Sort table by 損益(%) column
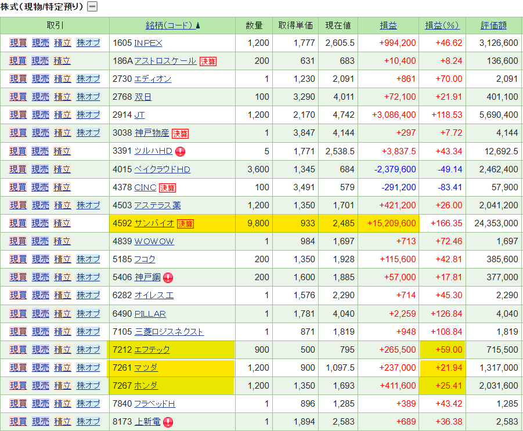Screen dimensions: 523x431 (x=442, y=26)
